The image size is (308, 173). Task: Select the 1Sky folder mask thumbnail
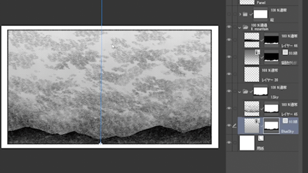[x=261, y=91]
